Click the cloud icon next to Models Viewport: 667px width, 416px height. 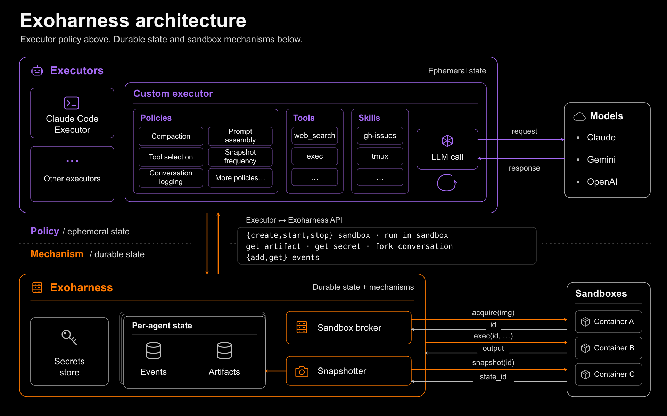pos(579,116)
